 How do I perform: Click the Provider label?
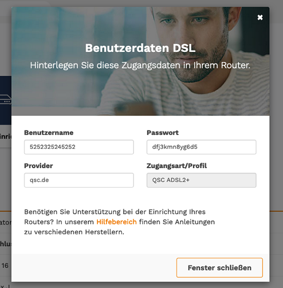(38, 166)
